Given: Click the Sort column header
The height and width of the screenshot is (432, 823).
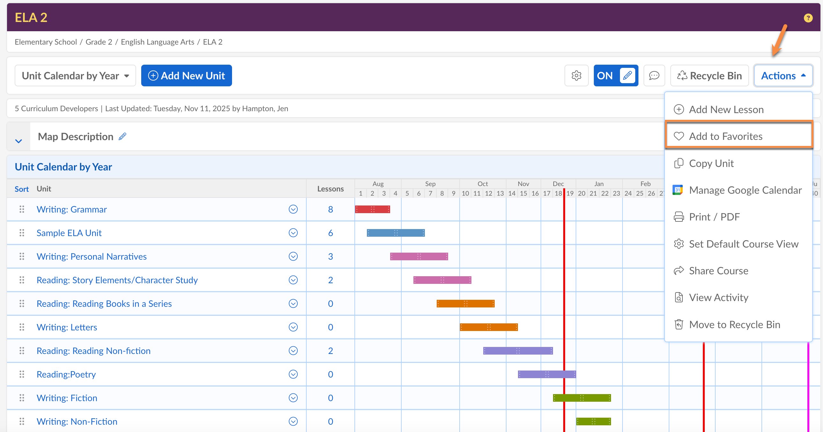Looking at the screenshot, I should 21,189.
